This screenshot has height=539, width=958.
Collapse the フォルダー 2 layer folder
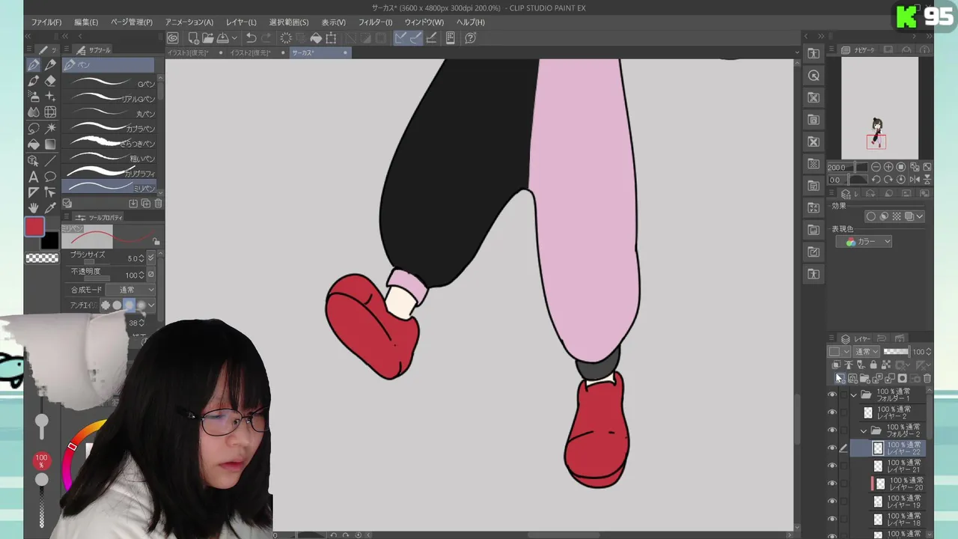pyautogui.click(x=864, y=430)
